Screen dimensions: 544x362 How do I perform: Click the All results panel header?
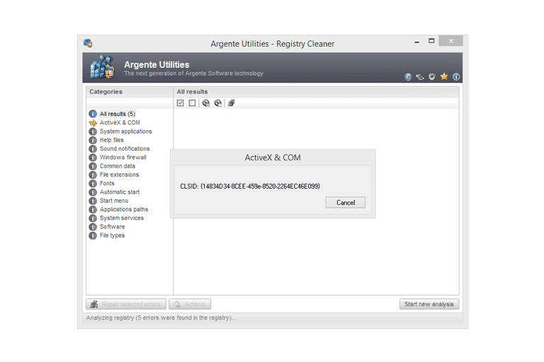[316, 92]
